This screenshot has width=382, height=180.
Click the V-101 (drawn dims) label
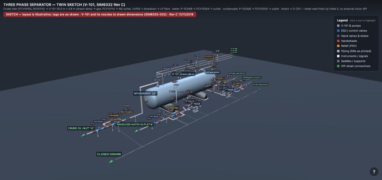point(183,74)
